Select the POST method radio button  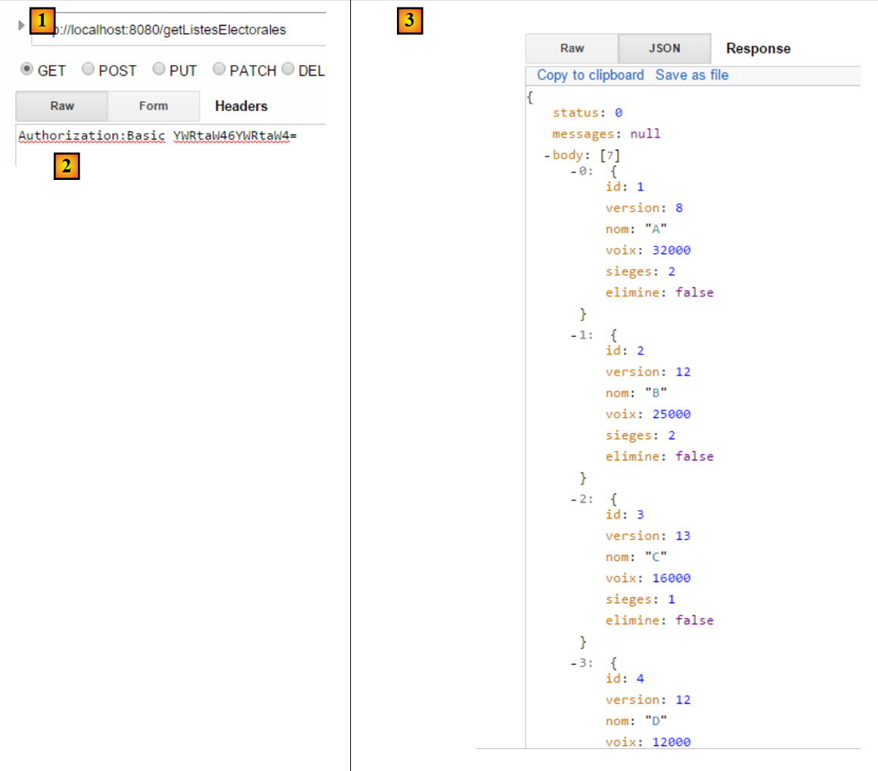[88, 70]
